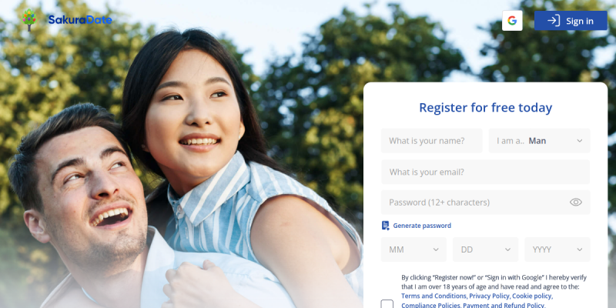Click the Sign in button
The height and width of the screenshot is (308, 616).
click(571, 21)
